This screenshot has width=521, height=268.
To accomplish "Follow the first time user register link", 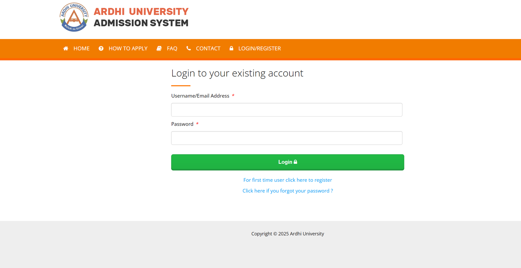I will click(288, 180).
